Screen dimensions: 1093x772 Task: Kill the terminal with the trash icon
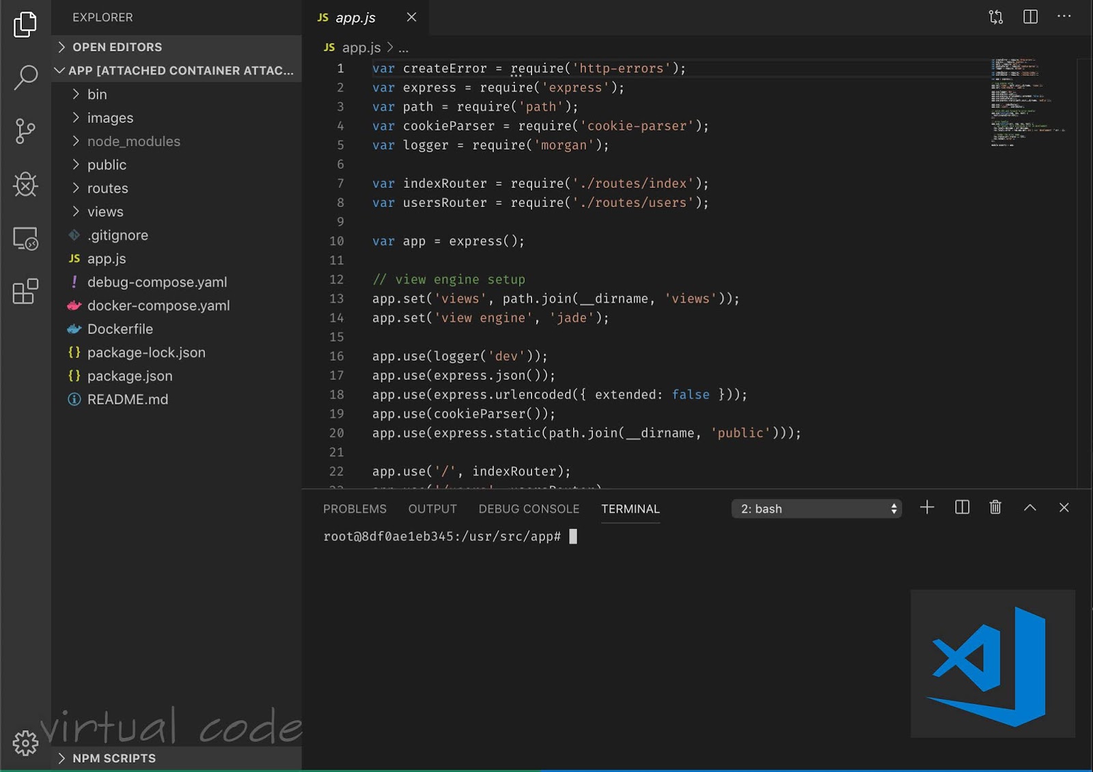[995, 508]
